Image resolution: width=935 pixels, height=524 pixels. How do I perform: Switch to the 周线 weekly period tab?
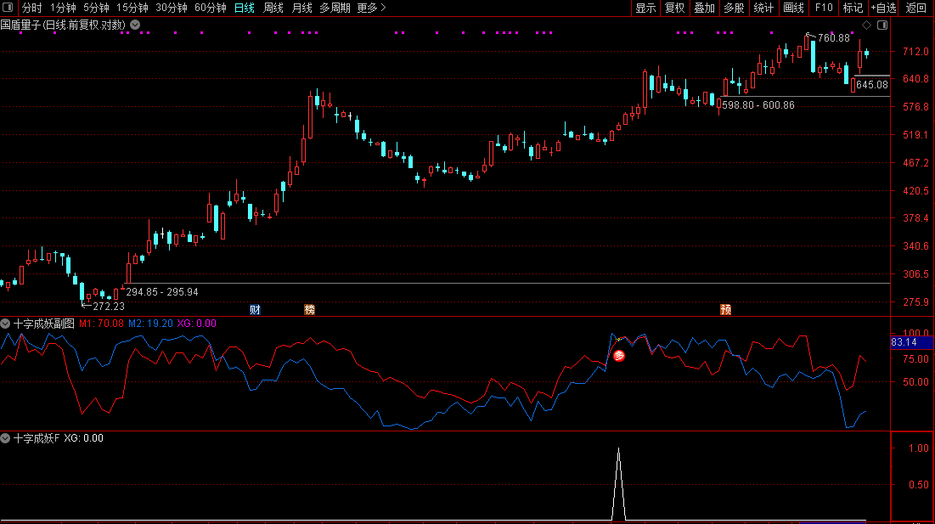click(273, 8)
